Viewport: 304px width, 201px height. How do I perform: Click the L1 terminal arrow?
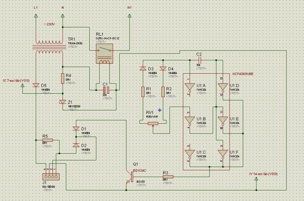(x=36, y=16)
